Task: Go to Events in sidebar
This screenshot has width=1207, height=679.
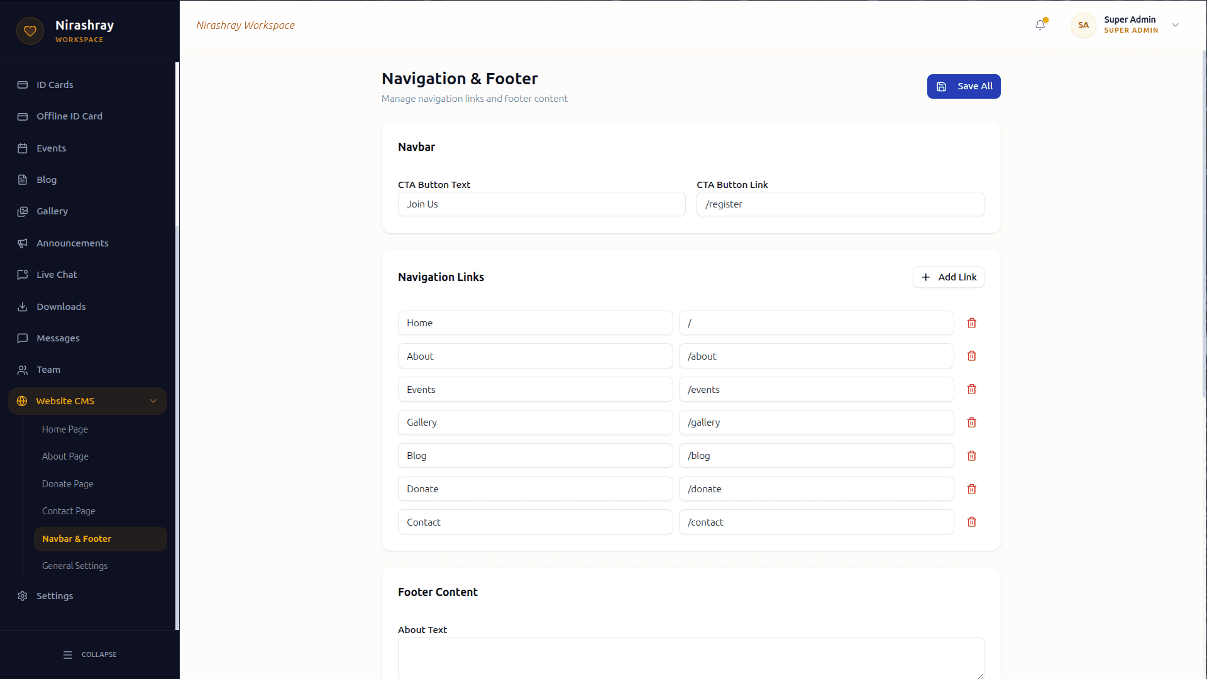Action: pos(88,148)
